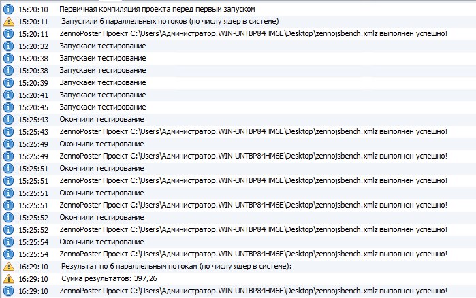
Task: Select the info icon of the 15:20:11 ZennoPoster row
Action: click(8, 33)
